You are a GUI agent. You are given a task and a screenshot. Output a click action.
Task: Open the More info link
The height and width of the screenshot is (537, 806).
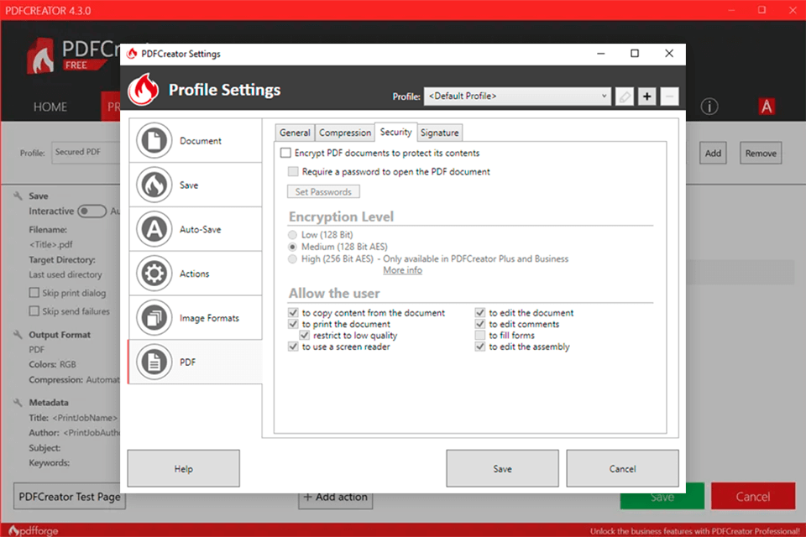(402, 270)
